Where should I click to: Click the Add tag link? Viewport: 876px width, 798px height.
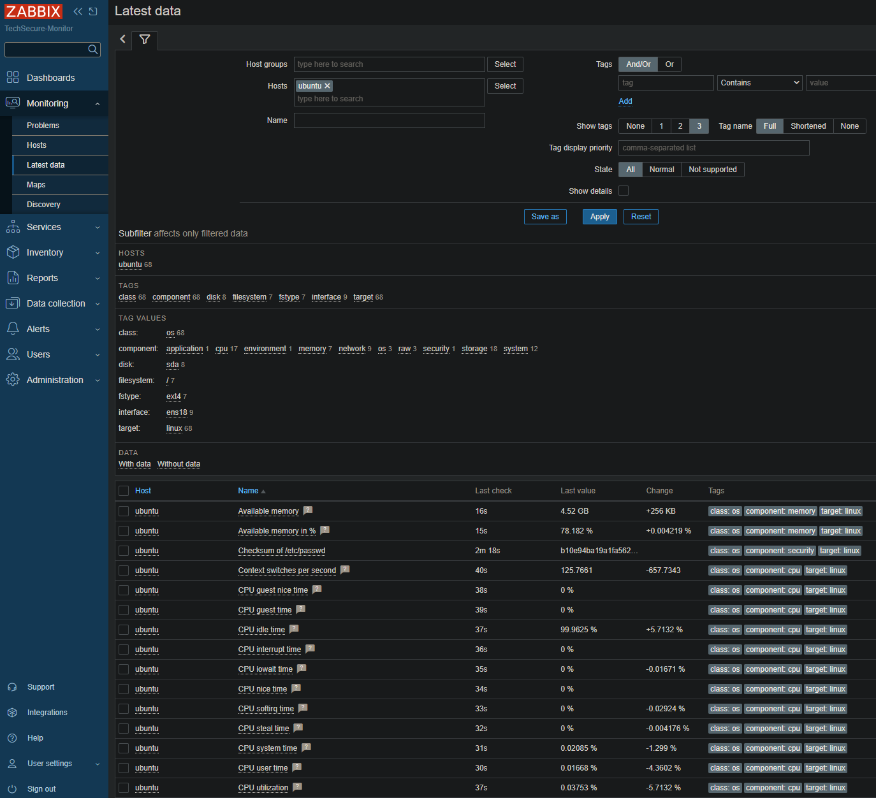pyautogui.click(x=625, y=101)
